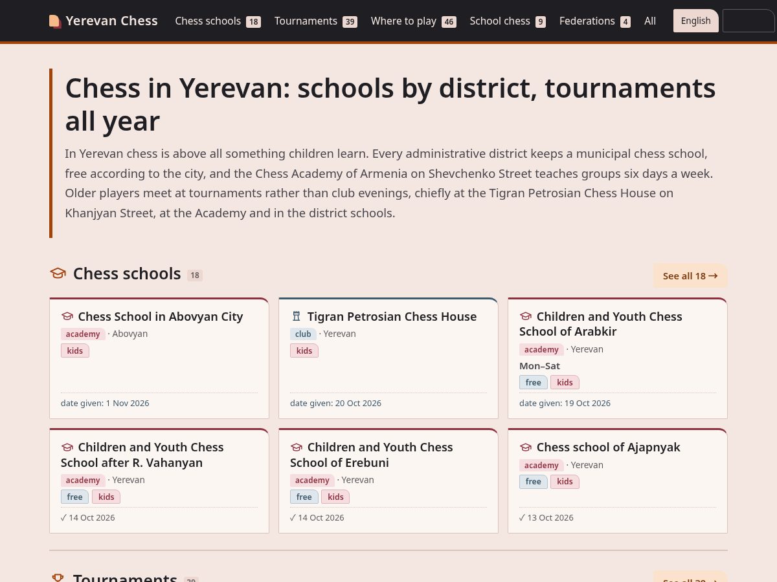Click kids tag on Tigran Petrosian card
The image size is (777, 582).
coord(304,350)
